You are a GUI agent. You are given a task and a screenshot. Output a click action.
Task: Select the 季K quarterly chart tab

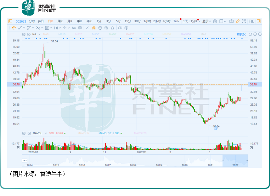click(79, 21)
